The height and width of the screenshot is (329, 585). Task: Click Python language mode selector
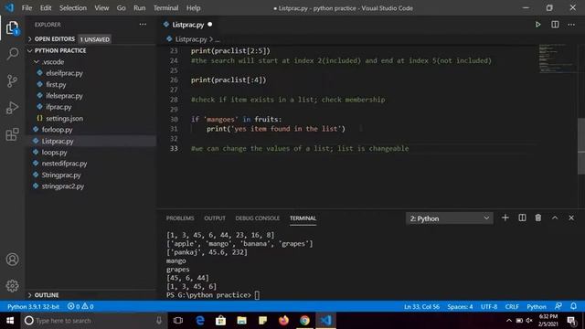coord(537,307)
